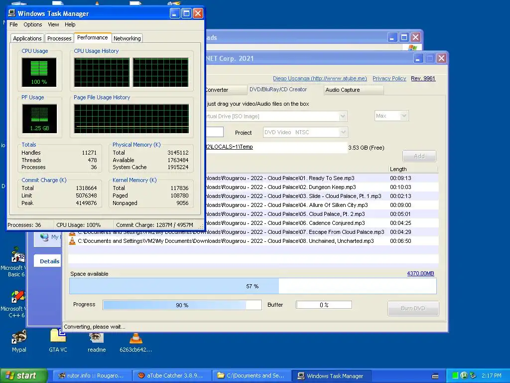Click the Page File Usage History graph
510x383 pixels.
[131, 119]
